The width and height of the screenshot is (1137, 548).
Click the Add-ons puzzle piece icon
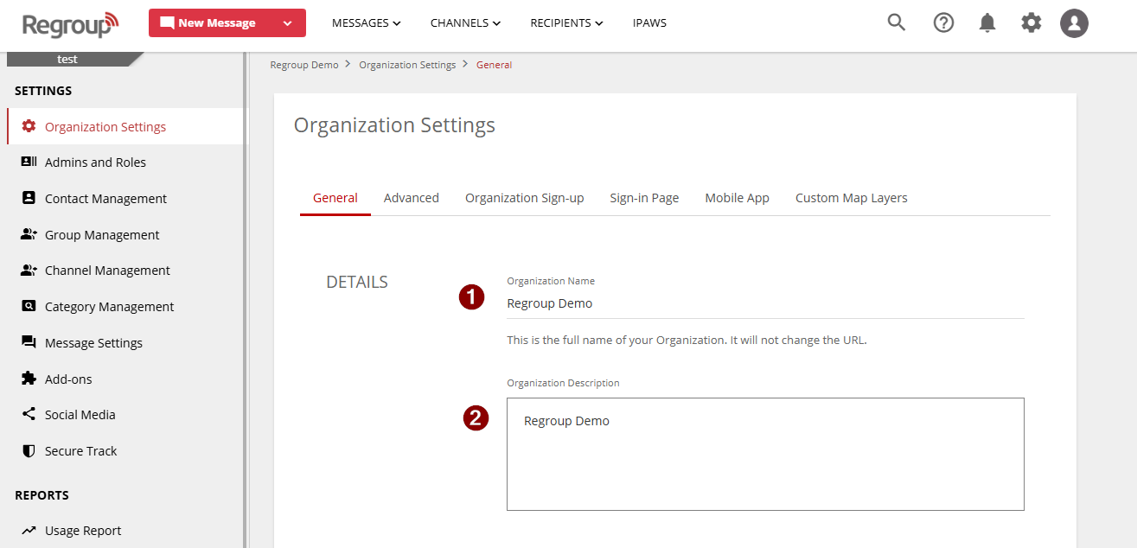(29, 379)
